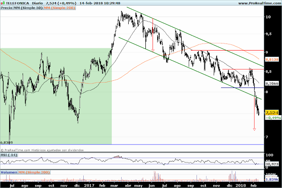This screenshot has height=188, width=282.
Task: Click the 2017 label on time axis
Action: click(x=89, y=185)
